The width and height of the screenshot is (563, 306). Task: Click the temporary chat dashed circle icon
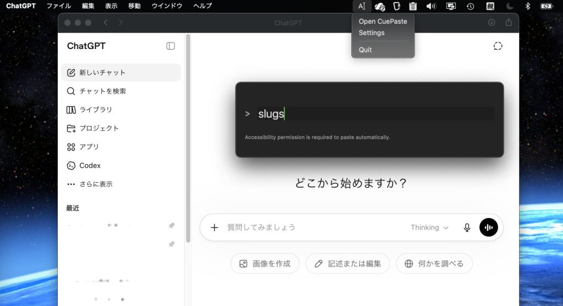click(498, 46)
